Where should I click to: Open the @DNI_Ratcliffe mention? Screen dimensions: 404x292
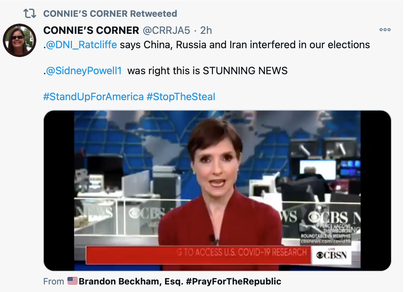point(81,45)
